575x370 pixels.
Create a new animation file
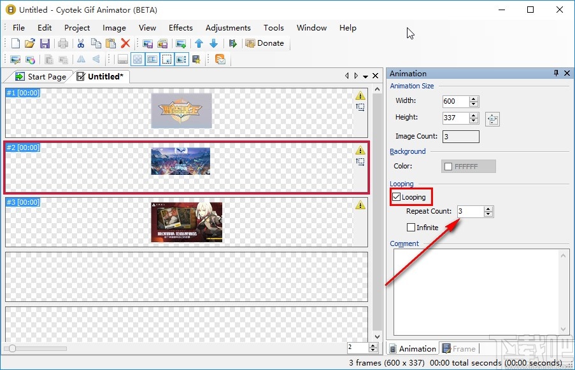(x=15, y=43)
